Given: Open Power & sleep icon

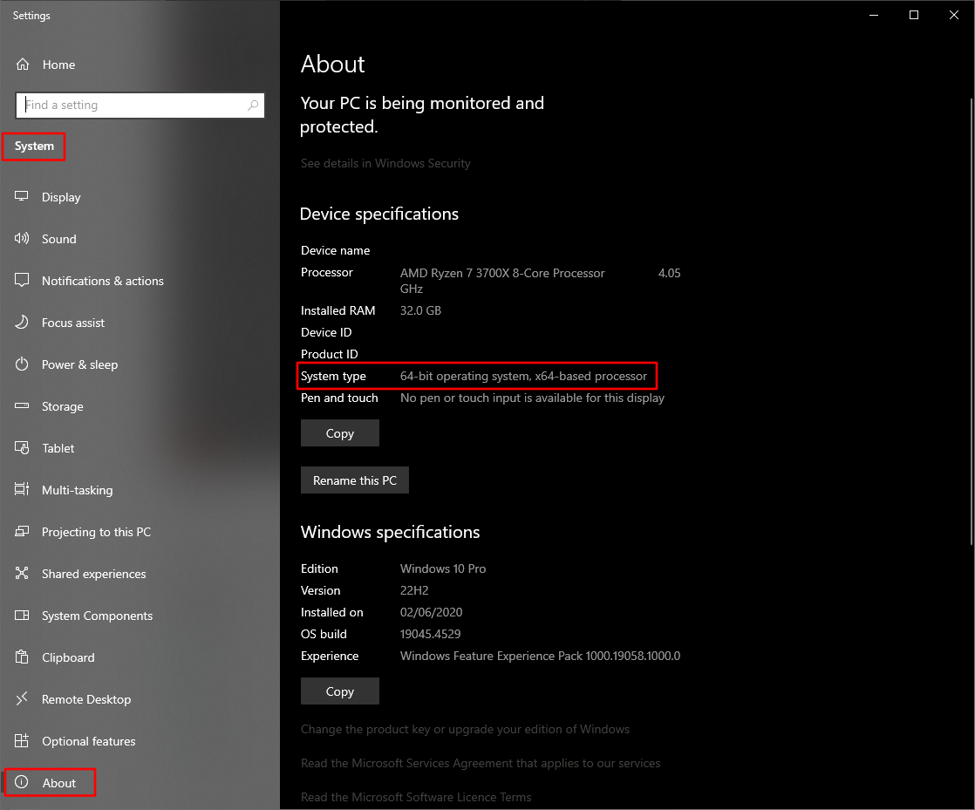Looking at the screenshot, I should [23, 364].
